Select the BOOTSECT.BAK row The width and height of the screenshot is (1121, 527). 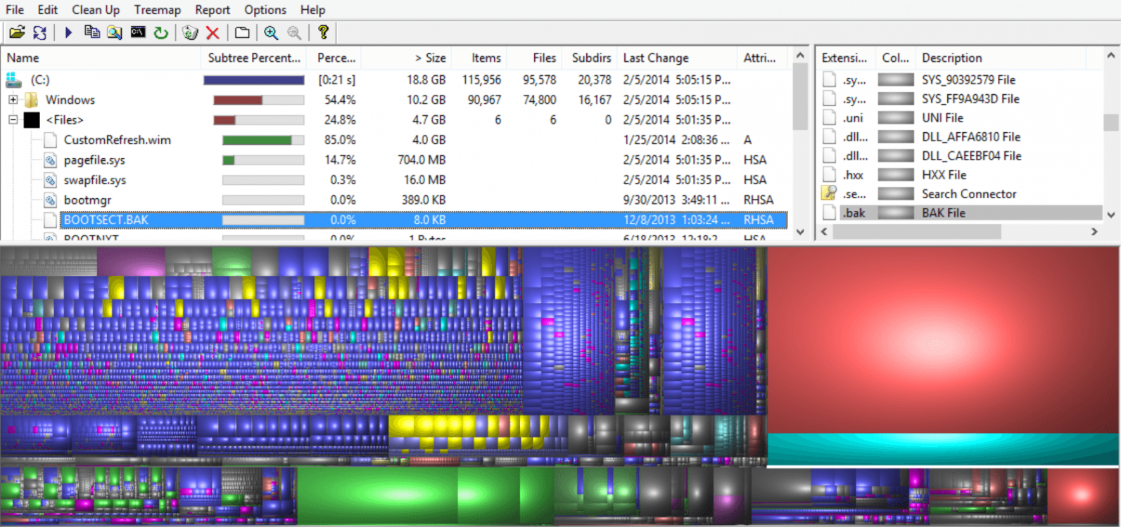[x=423, y=220]
